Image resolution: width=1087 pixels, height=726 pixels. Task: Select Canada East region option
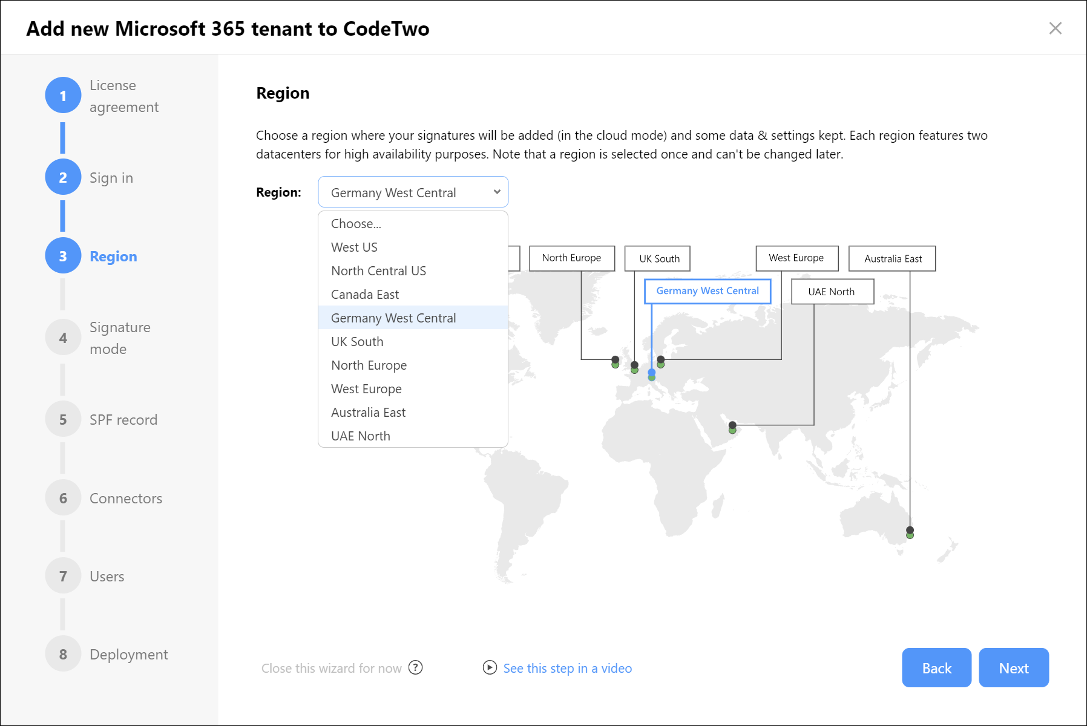[x=413, y=294]
